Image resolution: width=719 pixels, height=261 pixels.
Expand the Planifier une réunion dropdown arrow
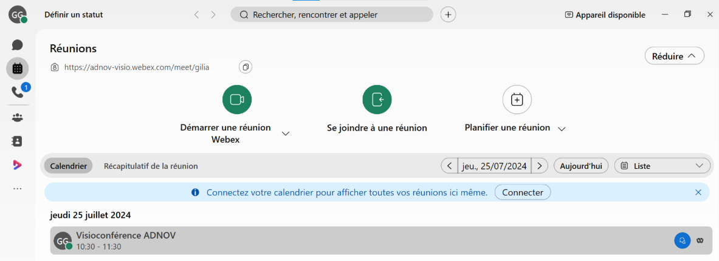click(x=562, y=129)
